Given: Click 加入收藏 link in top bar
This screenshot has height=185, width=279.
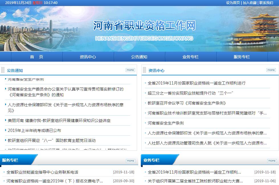Looking at the screenshot, I should (250, 3).
